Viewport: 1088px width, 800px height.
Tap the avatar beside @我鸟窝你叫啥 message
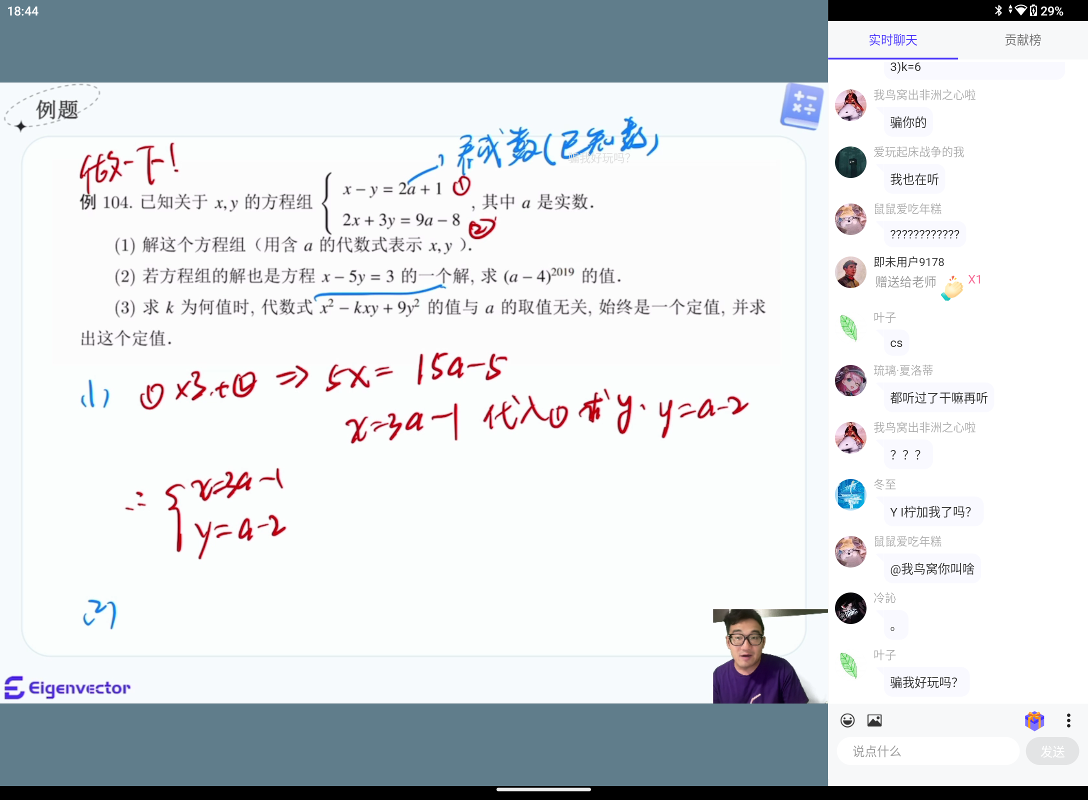(850, 551)
